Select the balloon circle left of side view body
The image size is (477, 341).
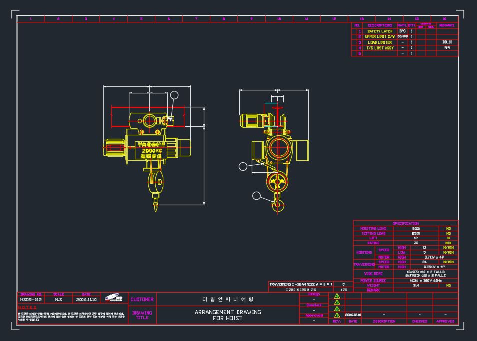243,166
